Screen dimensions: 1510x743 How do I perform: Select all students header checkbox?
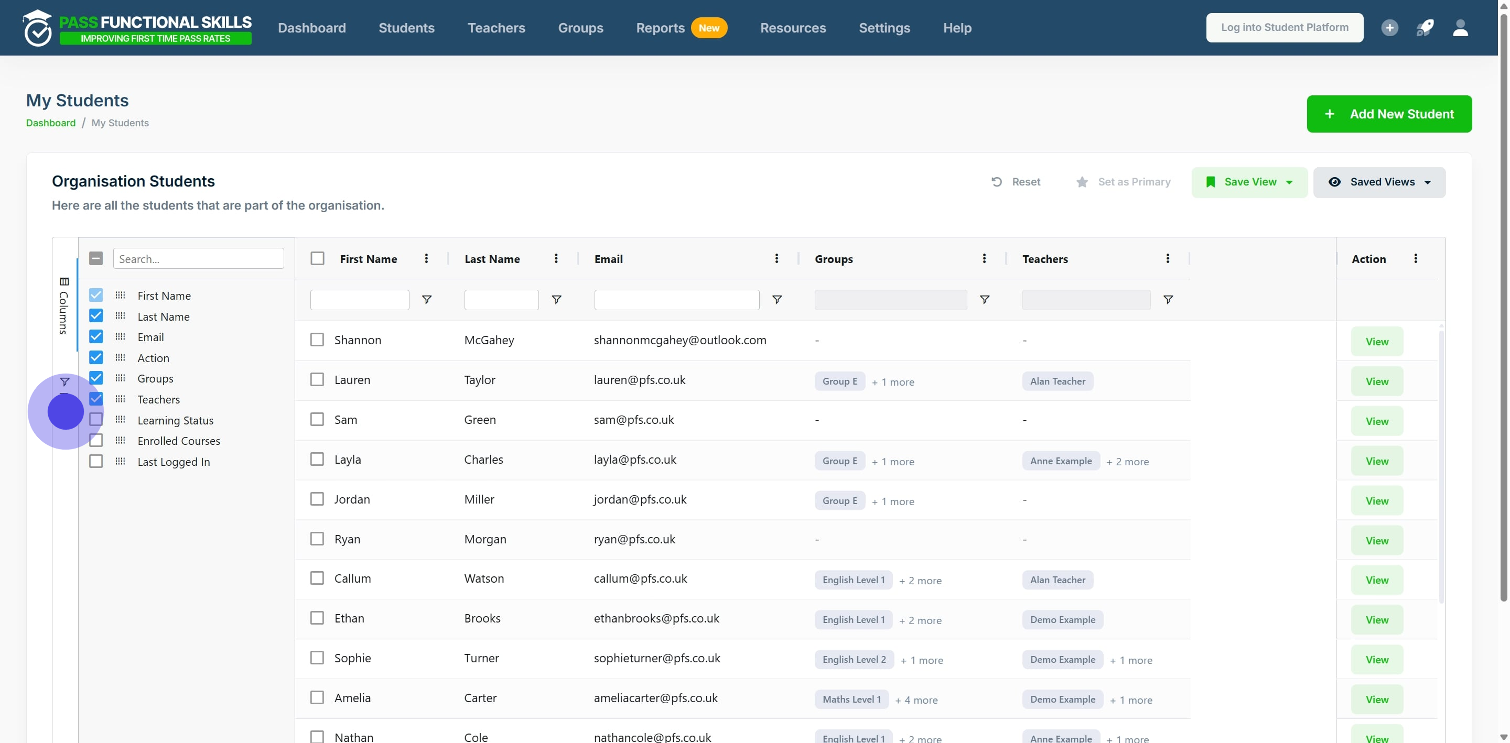317,258
